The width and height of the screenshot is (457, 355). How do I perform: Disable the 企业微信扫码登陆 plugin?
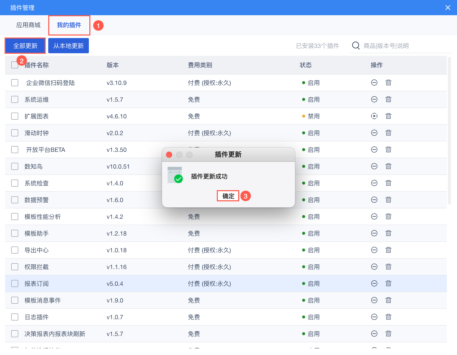[374, 83]
